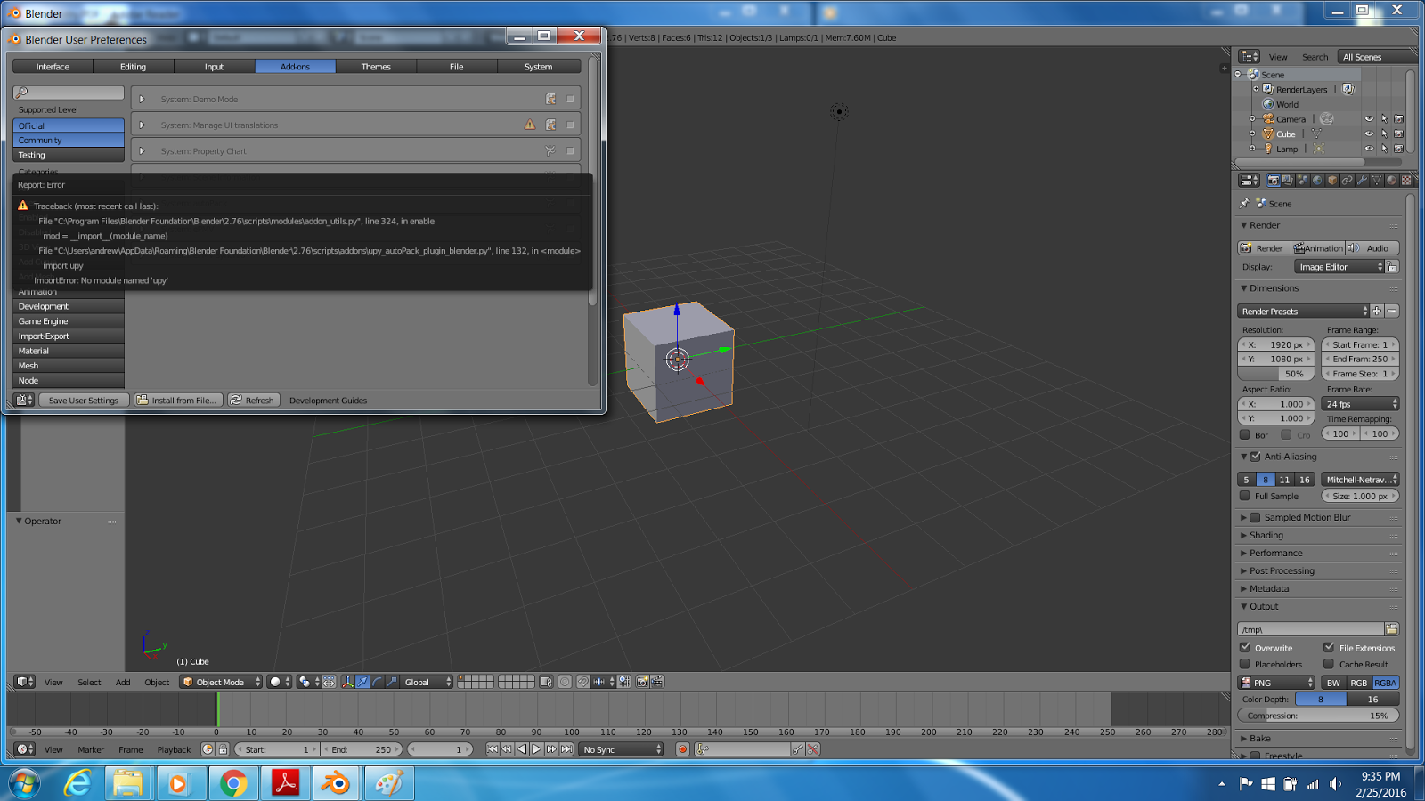1425x801 pixels.
Task: Click the Animation render button
Action: (x=1317, y=248)
